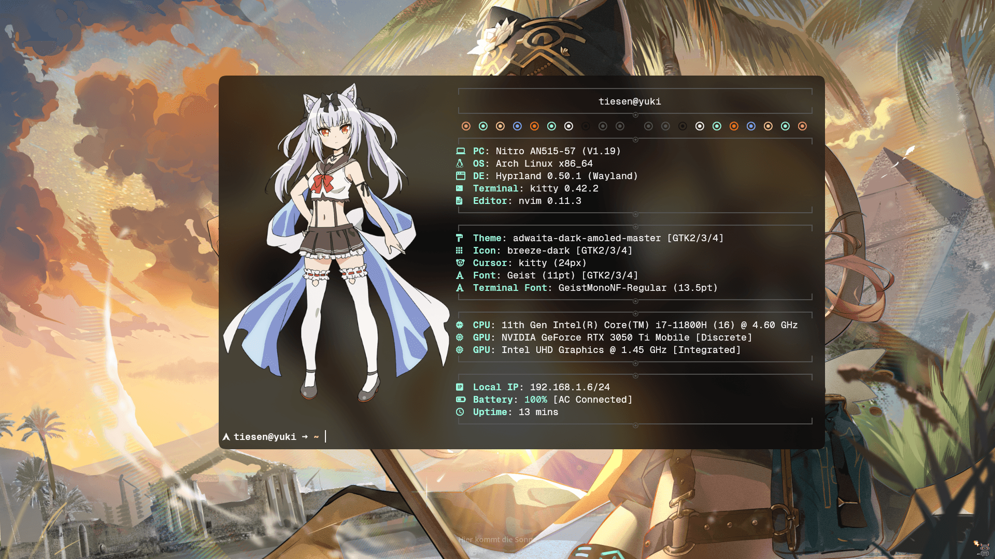Click the A icon beside Font: Geist
The height and width of the screenshot is (559, 995).
pos(460,275)
